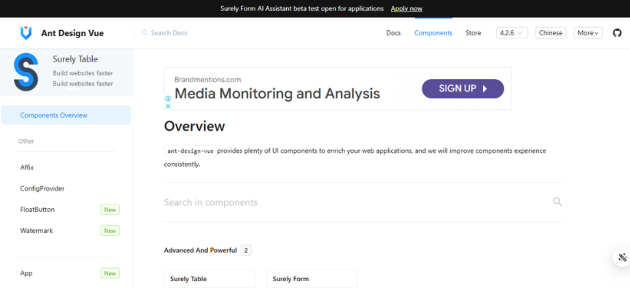
Task: Click the Surely Table S logo
Action: [x=26, y=72]
